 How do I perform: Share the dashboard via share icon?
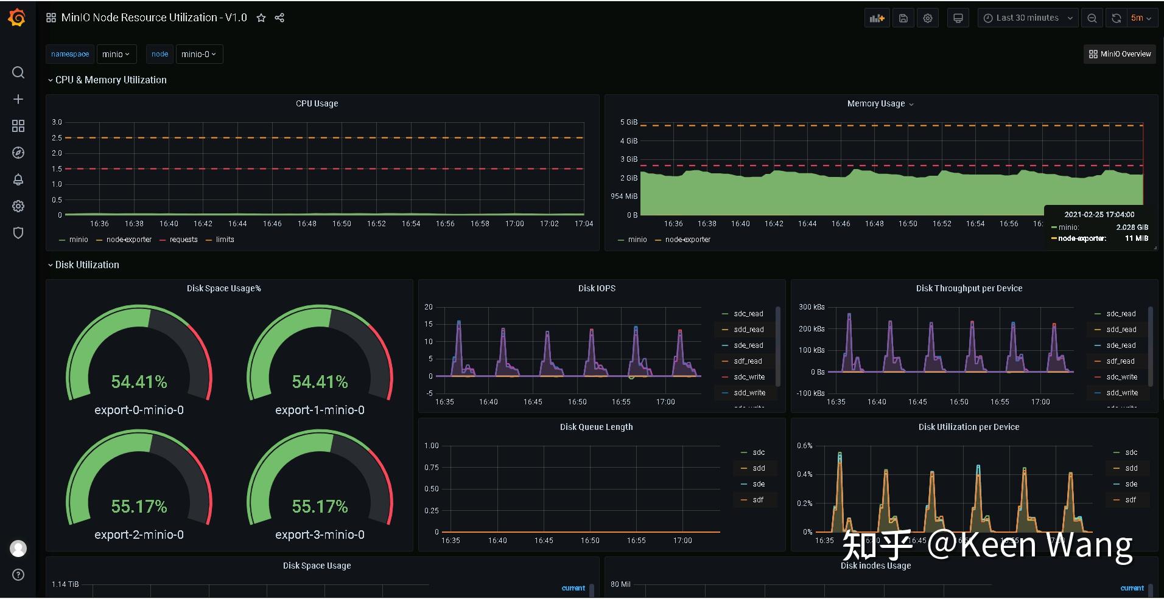[x=279, y=18]
